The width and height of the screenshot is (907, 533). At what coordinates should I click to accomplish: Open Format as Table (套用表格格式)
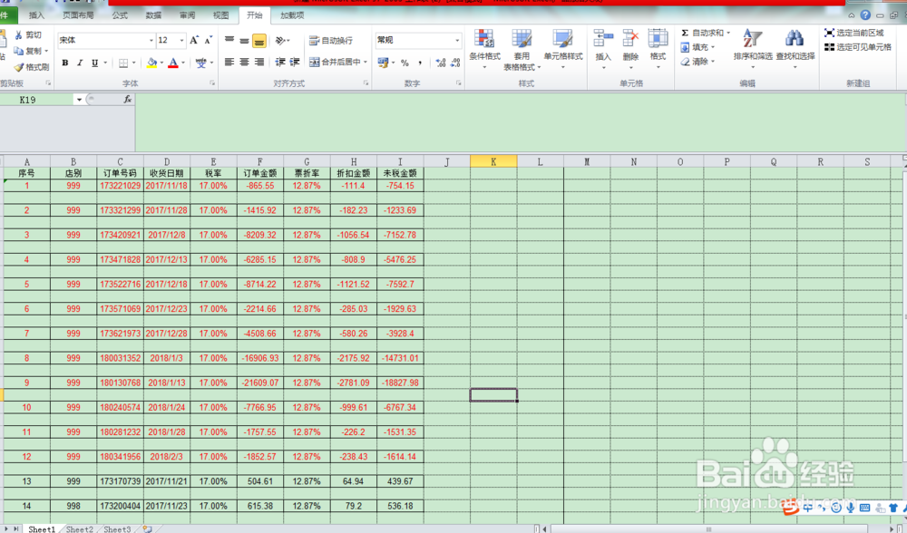coord(522,50)
